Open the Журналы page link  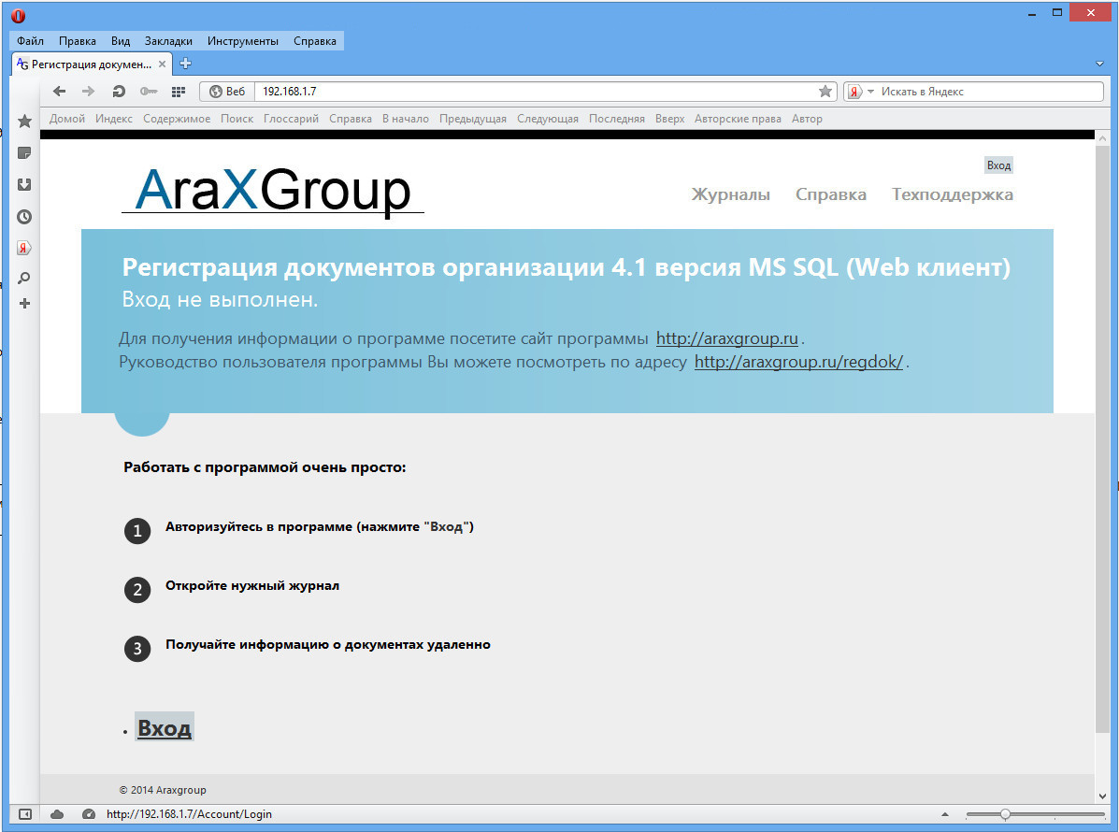click(731, 194)
